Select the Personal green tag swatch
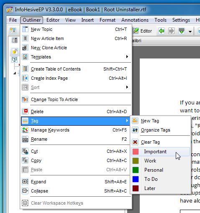The width and height of the screenshot is (200, 213). pos(136,170)
